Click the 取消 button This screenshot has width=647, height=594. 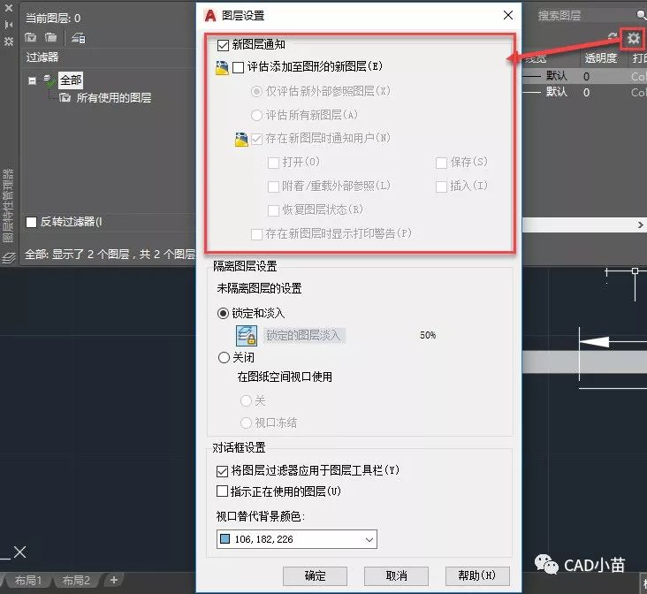[396, 575]
